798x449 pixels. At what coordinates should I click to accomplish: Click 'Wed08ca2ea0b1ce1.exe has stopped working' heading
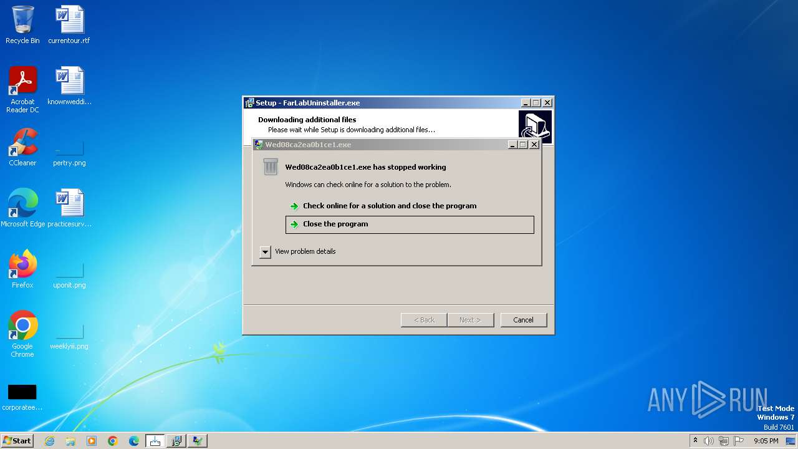pyautogui.click(x=365, y=167)
